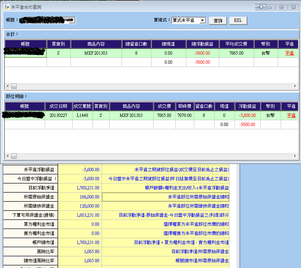Click 1,603,231.00 下單可用保證金 value
The height and width of the screenshot is (268, 301).
pyautogui.click(x=80, y=215)
